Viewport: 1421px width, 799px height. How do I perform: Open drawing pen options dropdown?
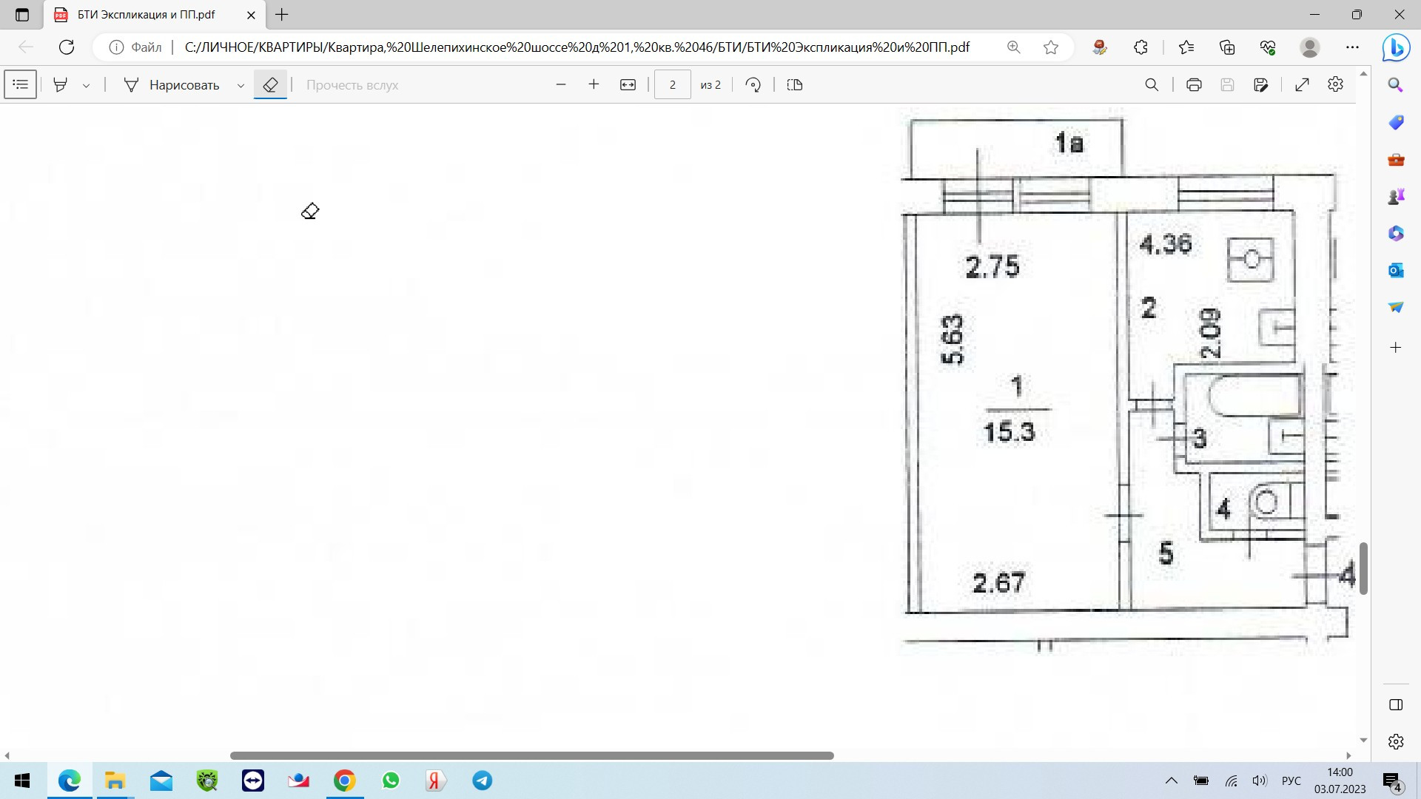(241, 86)
